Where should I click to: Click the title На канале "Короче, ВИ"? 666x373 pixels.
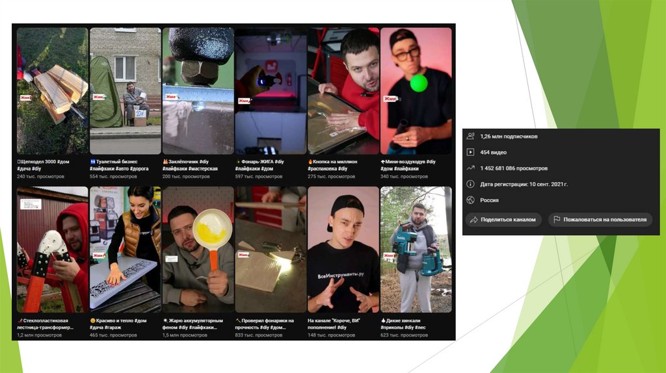tap(334, 324)
